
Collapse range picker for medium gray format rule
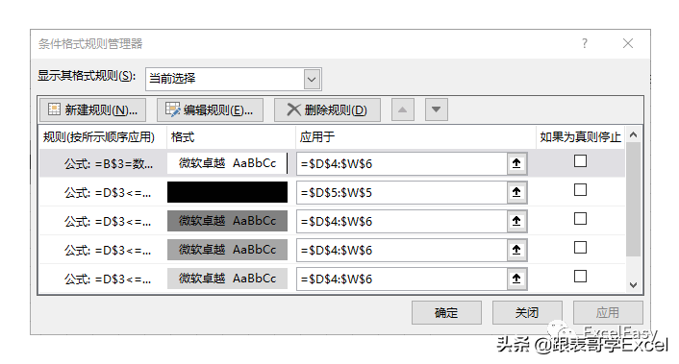pos(516,250)
